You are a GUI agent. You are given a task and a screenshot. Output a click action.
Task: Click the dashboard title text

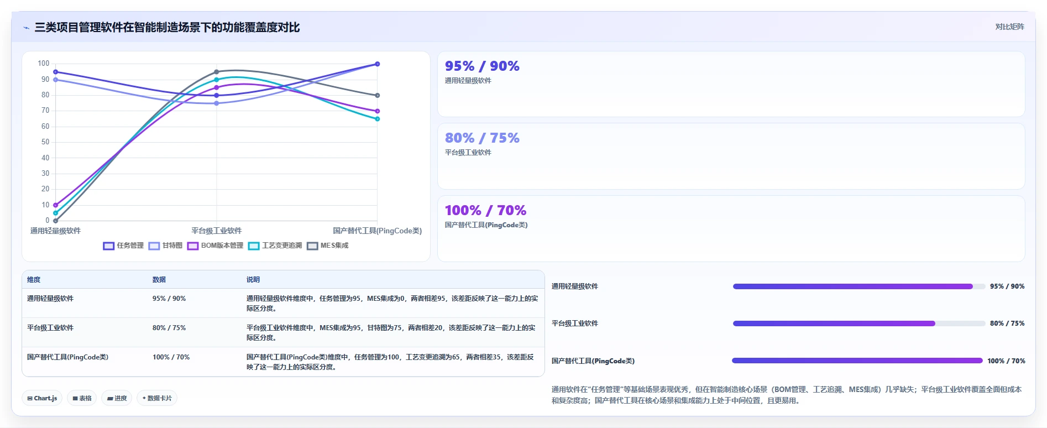pyautogui.click(x=167, y=28)
